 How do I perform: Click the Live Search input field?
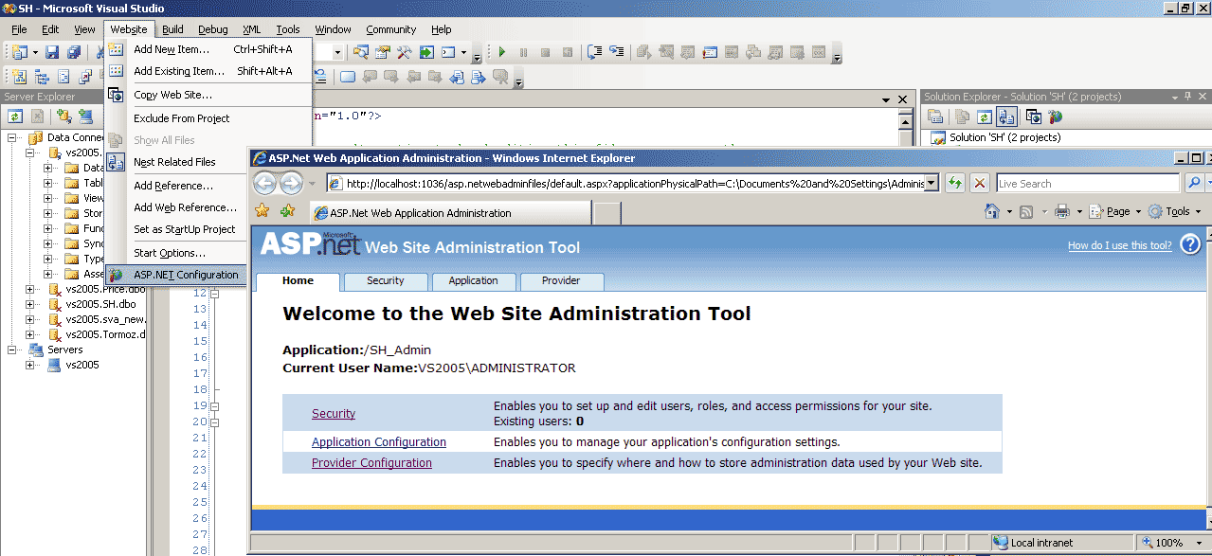(x=1088, y=183)
